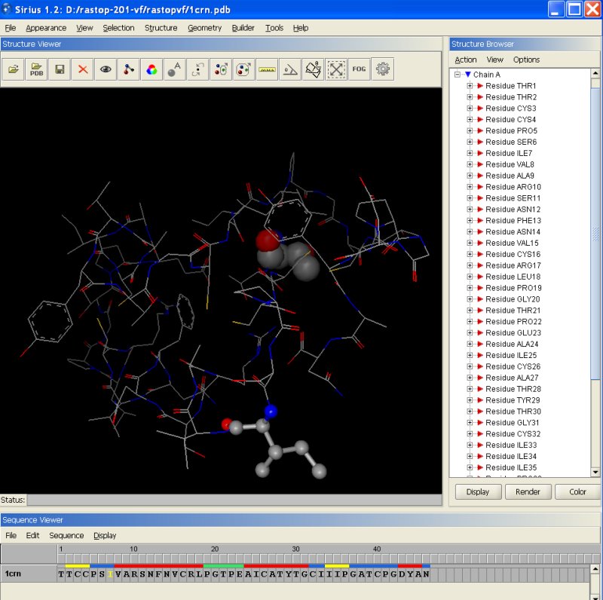Click the RGB color circles icon

152,69
